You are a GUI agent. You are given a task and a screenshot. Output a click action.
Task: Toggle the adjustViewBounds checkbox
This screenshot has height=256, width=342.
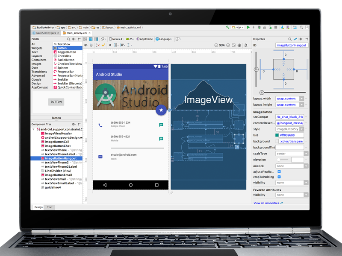279,172
